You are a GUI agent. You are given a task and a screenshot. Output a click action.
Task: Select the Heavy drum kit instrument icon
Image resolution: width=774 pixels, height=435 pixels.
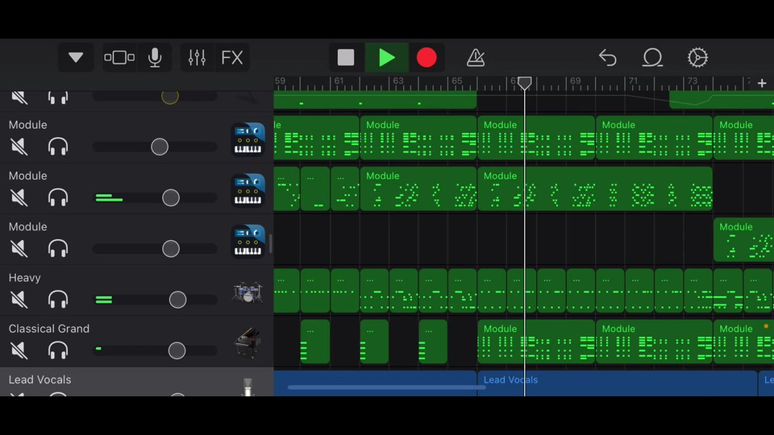pos(248,292)
